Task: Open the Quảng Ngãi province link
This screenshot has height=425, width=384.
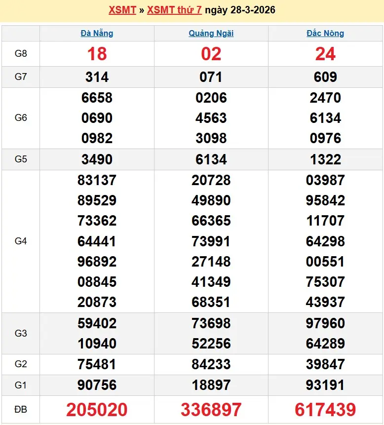Action: click(211, 34)
